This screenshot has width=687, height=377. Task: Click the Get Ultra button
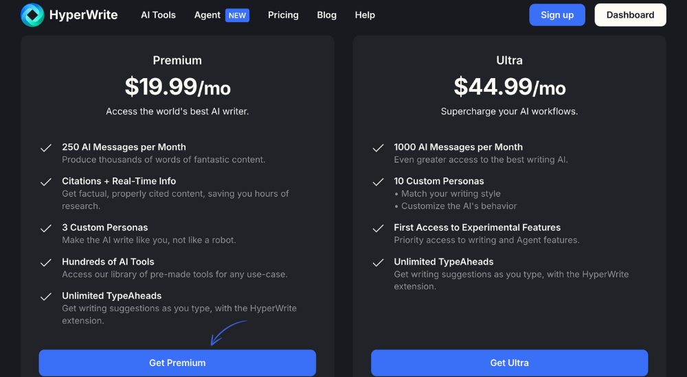510,363
